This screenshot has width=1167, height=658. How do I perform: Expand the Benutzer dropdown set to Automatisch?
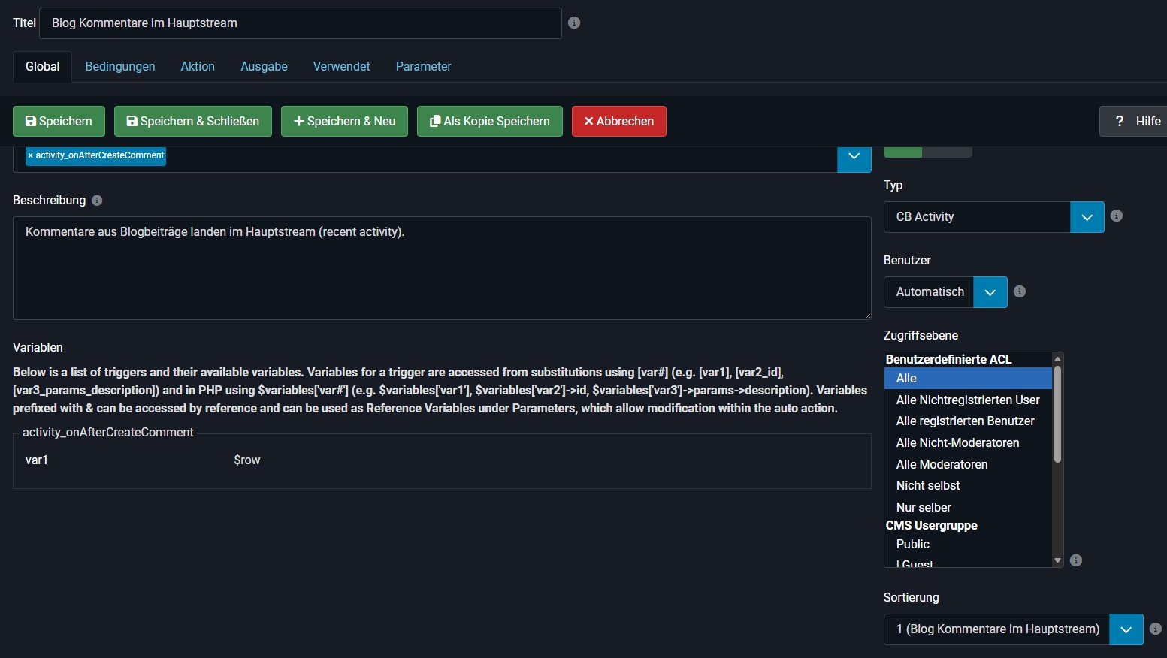990,292
